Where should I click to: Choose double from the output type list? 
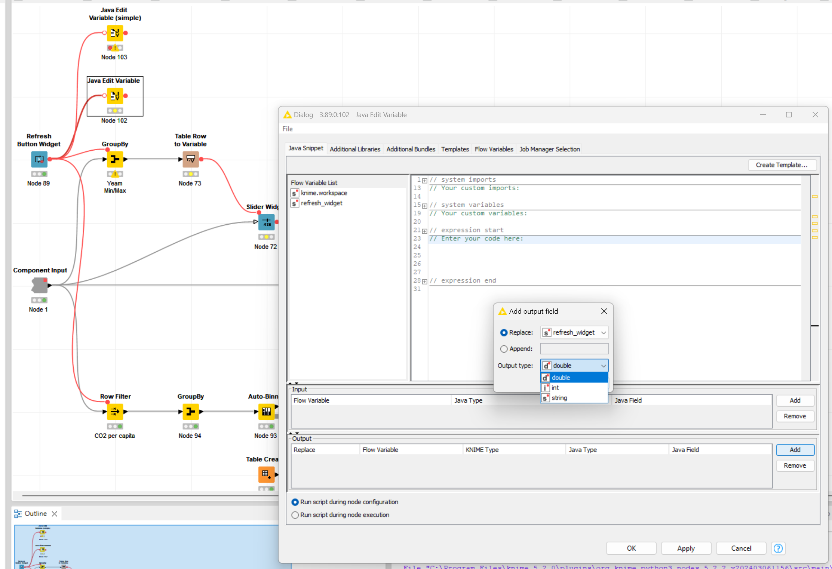(x=574, y=378)
